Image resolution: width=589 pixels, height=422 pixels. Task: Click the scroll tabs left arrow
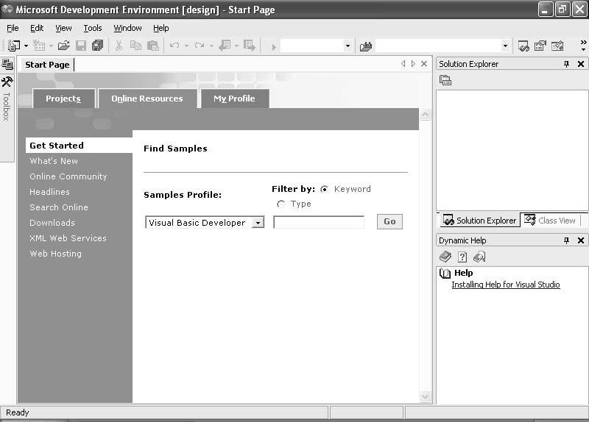pyautogui.click(x=403, y=64)
